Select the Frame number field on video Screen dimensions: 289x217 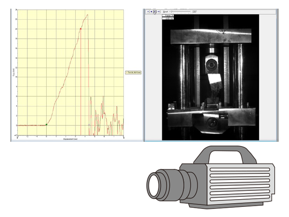tap(169, 15)
